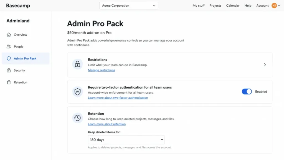Select Admin Pro Pack sidebar item

pos(26,58)
